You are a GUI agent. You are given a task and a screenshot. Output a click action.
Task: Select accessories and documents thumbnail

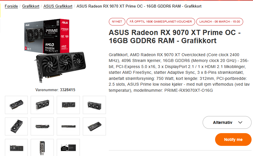[x=68, y=147]
